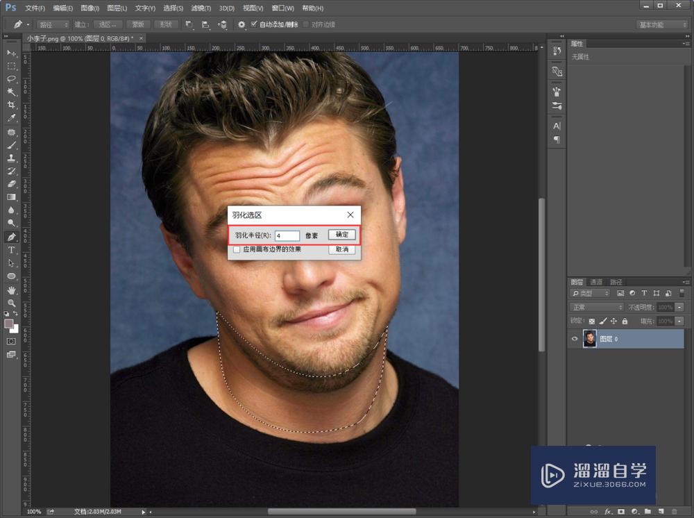The width and height of the screenshot is (694, 518).
Task: Enable 应用画布边界的效果 checkbox
Action: (x=237, y=249)
